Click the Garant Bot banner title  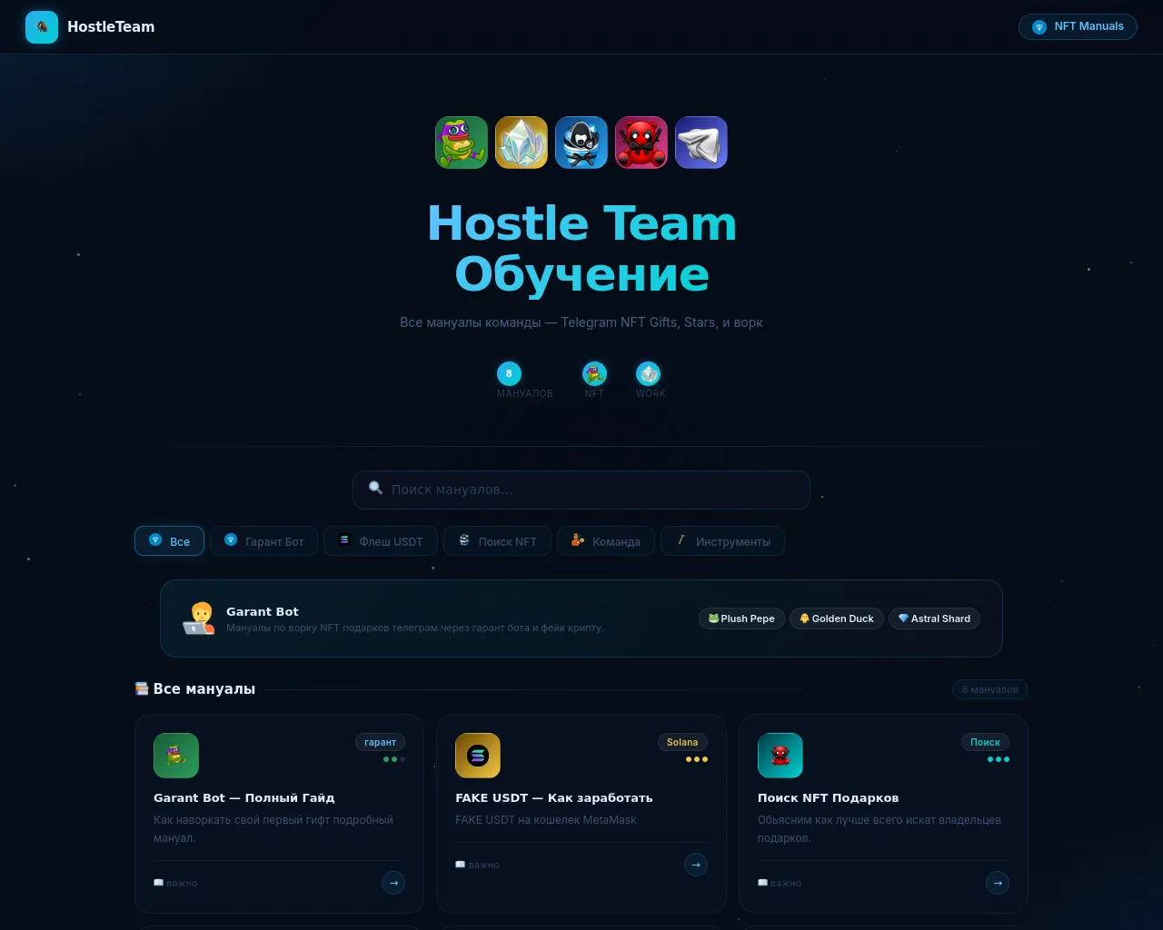(263, 612)
